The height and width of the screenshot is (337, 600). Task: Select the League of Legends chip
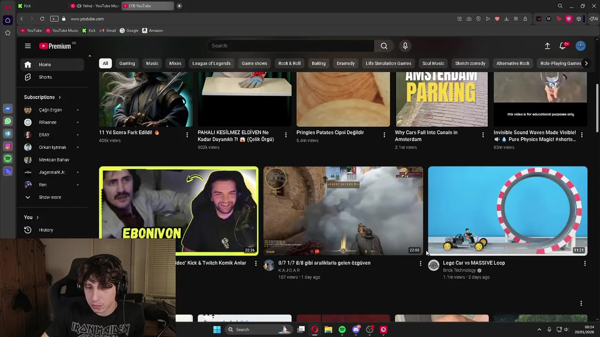point(211,63)
